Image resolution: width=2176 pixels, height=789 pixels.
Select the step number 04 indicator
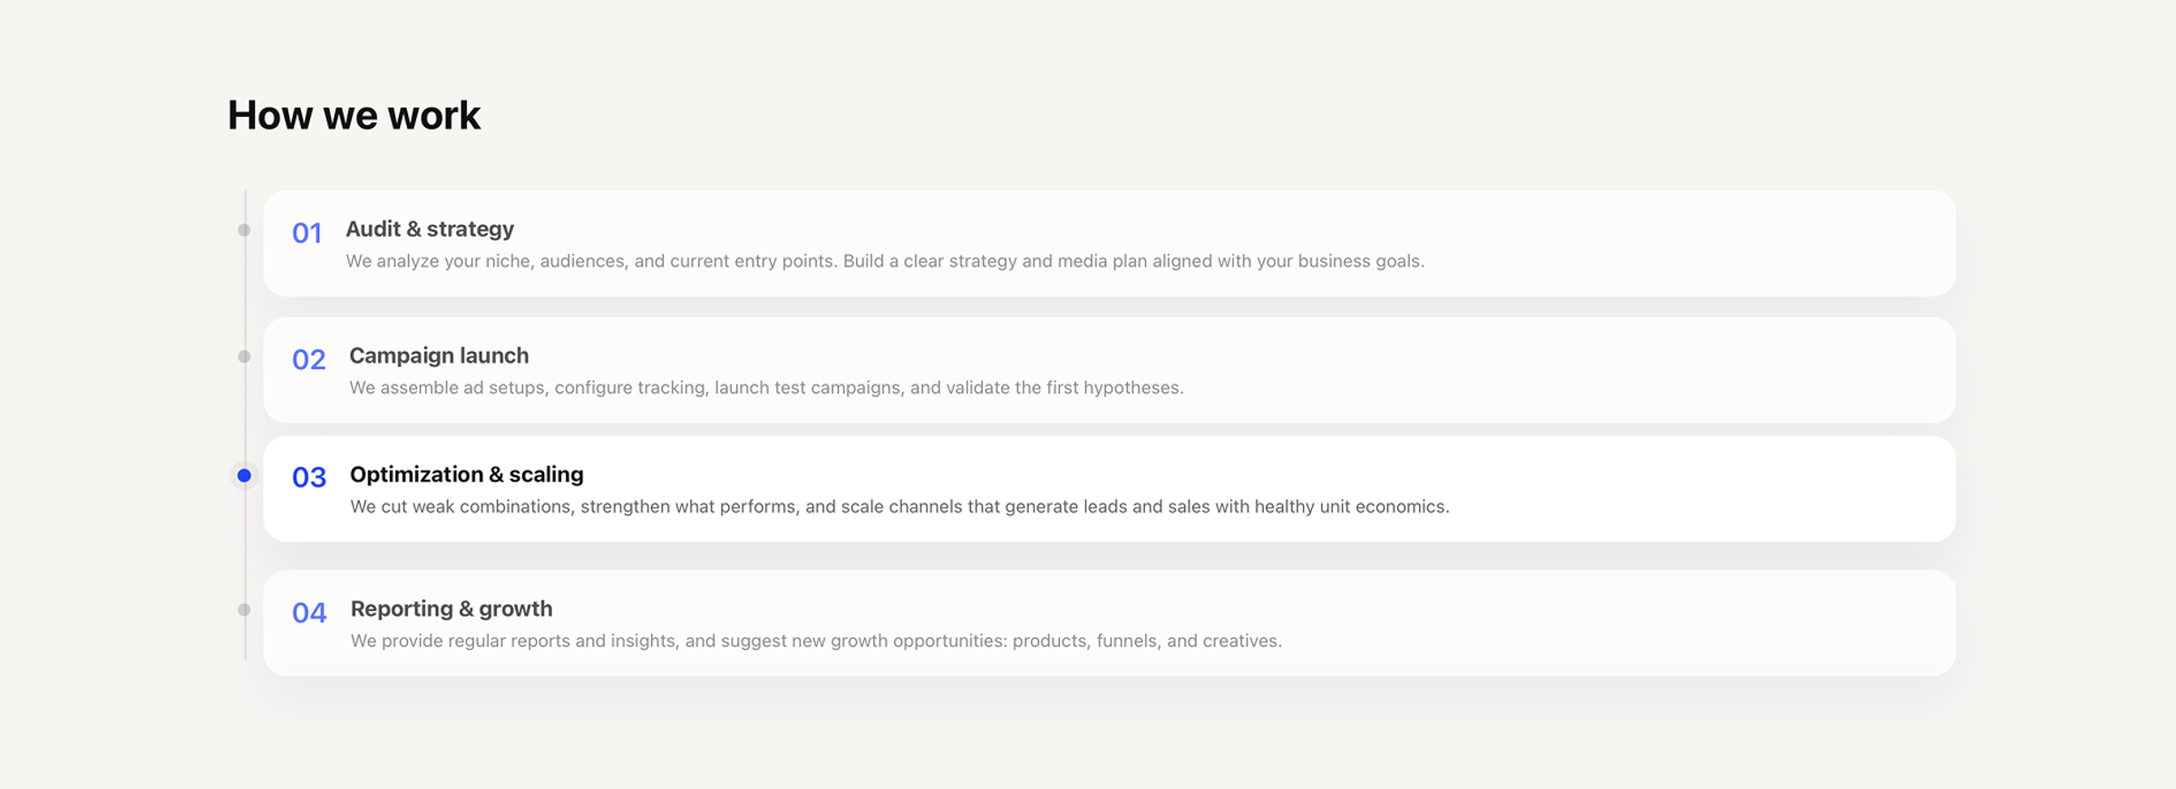point(308,614)
